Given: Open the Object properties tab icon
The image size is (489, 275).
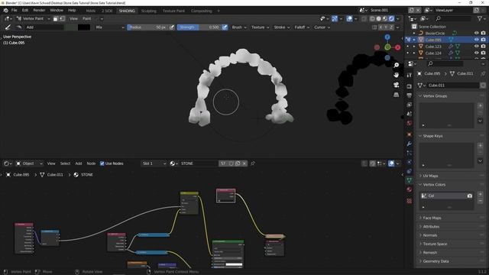Looking at the screenshot, I should pos(410,134).
